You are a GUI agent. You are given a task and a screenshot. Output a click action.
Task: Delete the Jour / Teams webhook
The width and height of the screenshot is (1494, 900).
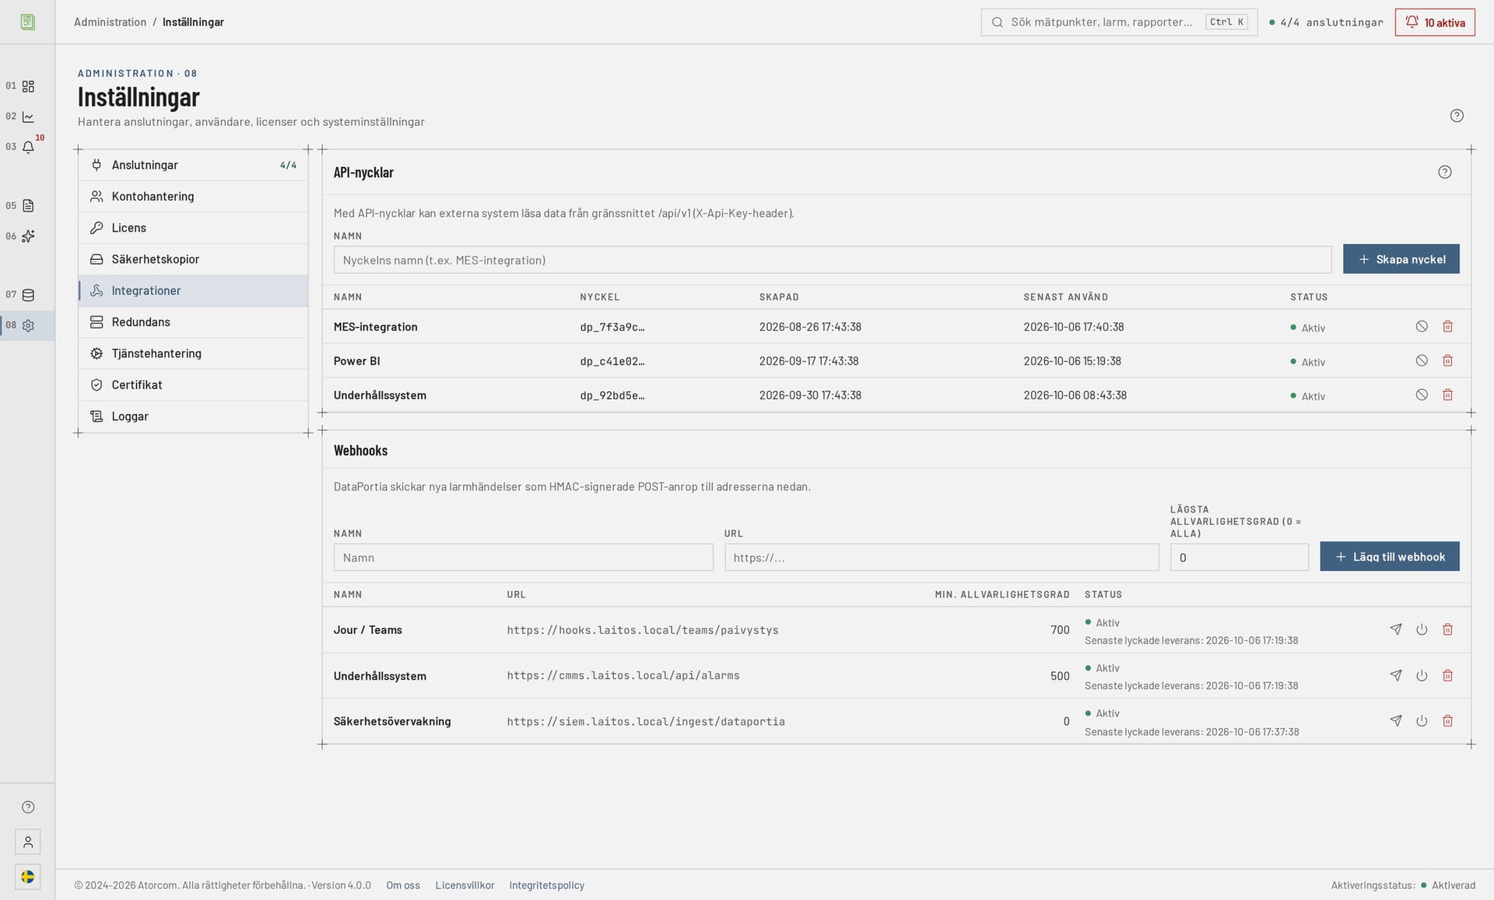(x=1447, y=629)
